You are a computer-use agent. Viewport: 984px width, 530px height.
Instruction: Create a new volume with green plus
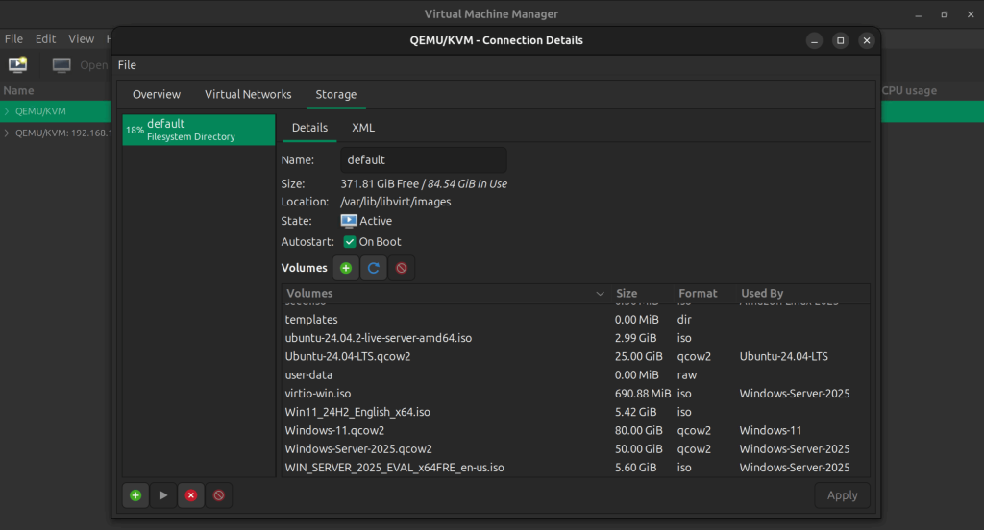coord(346,268)
